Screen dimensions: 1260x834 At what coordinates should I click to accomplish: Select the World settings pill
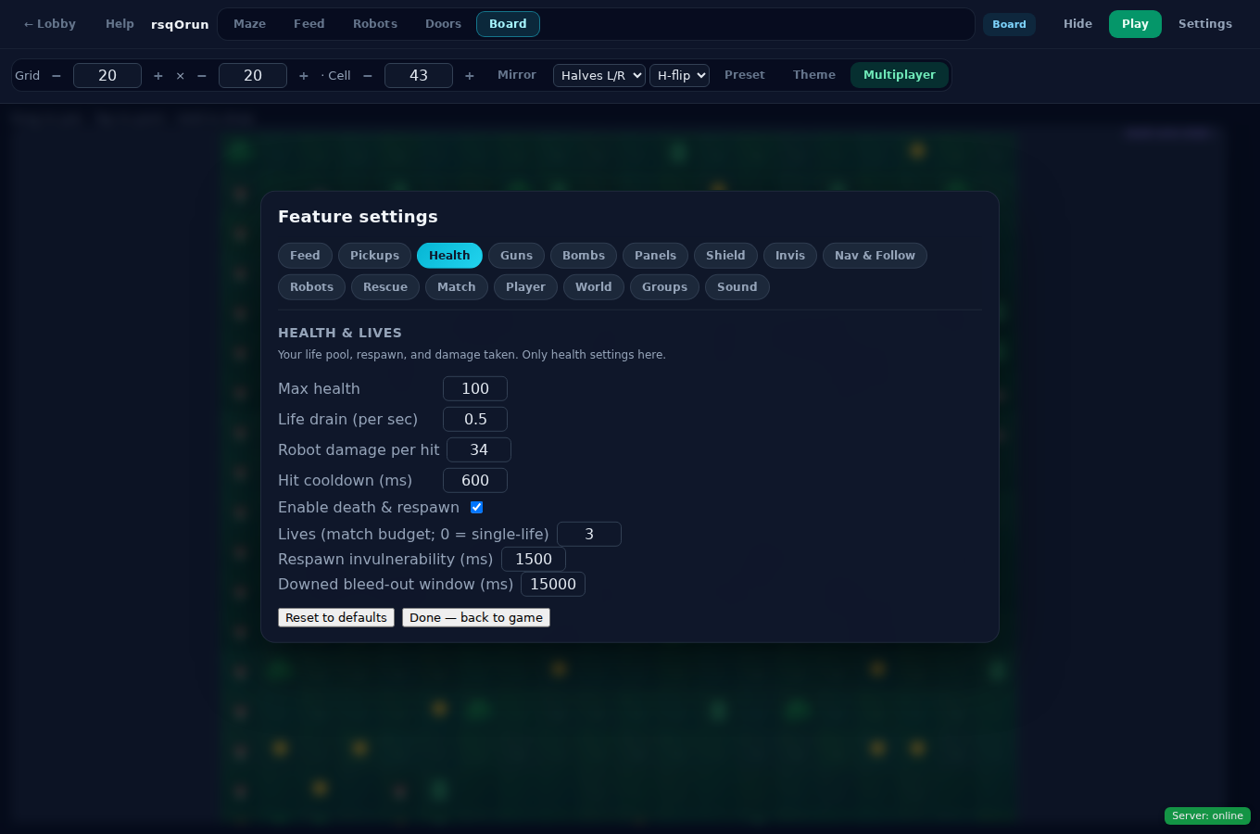[x=594, y=287]
